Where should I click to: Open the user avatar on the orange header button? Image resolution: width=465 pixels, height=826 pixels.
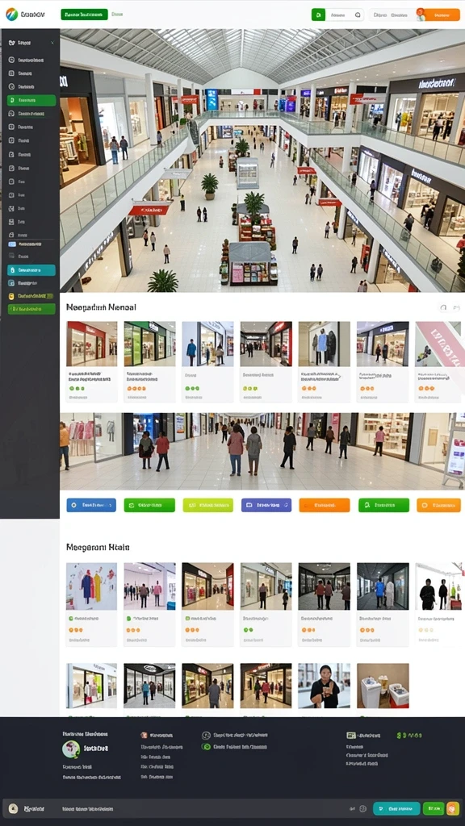click(421, 15)
